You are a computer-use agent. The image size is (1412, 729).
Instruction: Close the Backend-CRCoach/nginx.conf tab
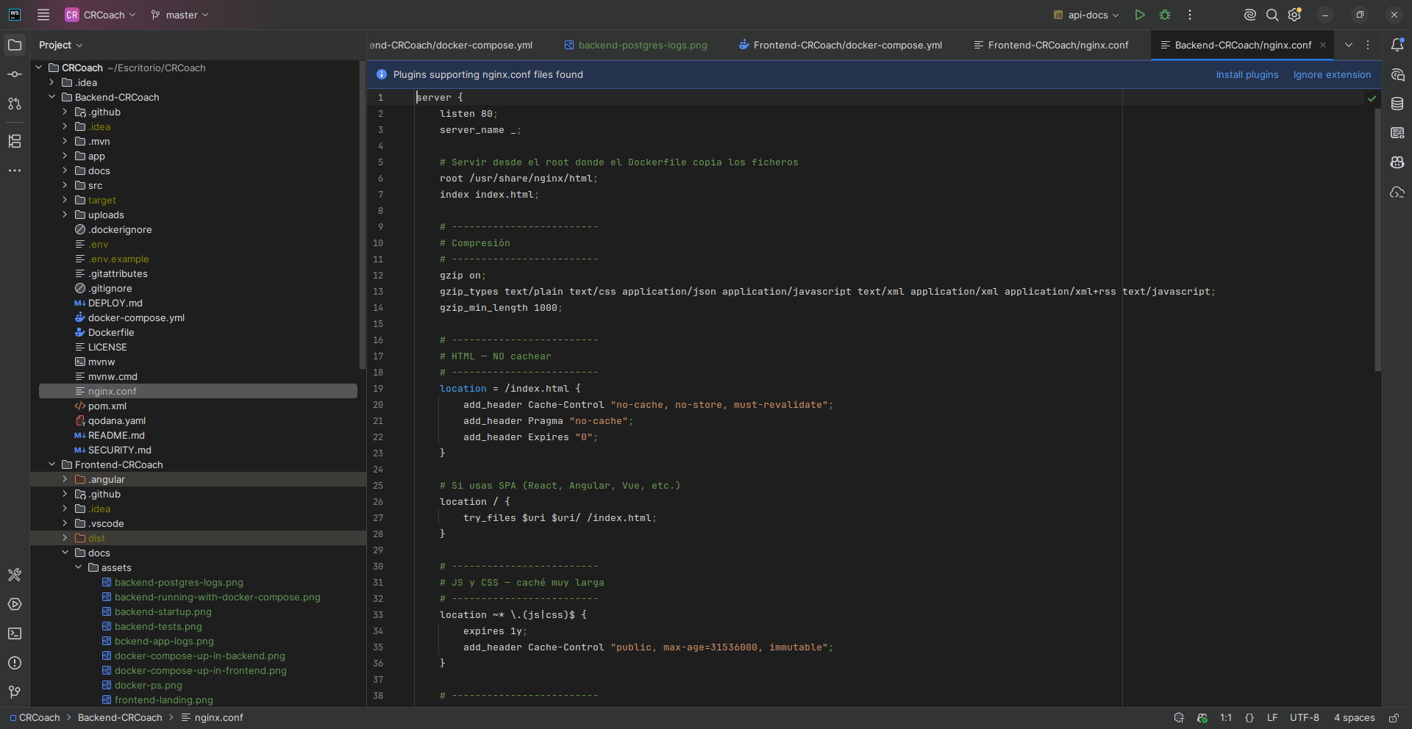coord(1323,45)
